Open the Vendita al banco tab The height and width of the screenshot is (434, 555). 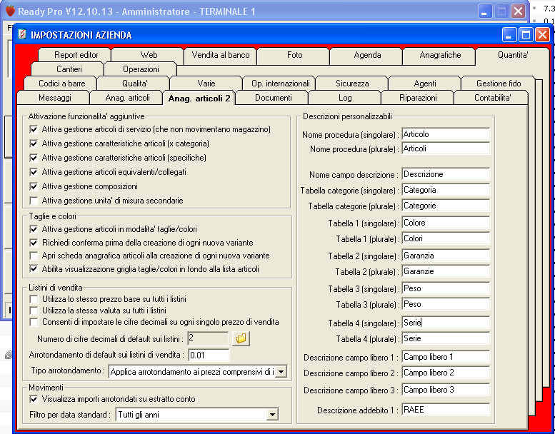click(x=220, y=55)
